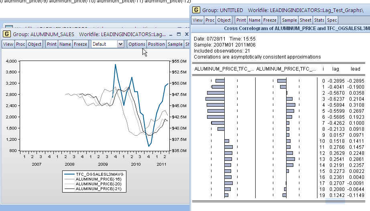Open Proc menu in ALUMINUM_SALES window

tap(20, 44)
